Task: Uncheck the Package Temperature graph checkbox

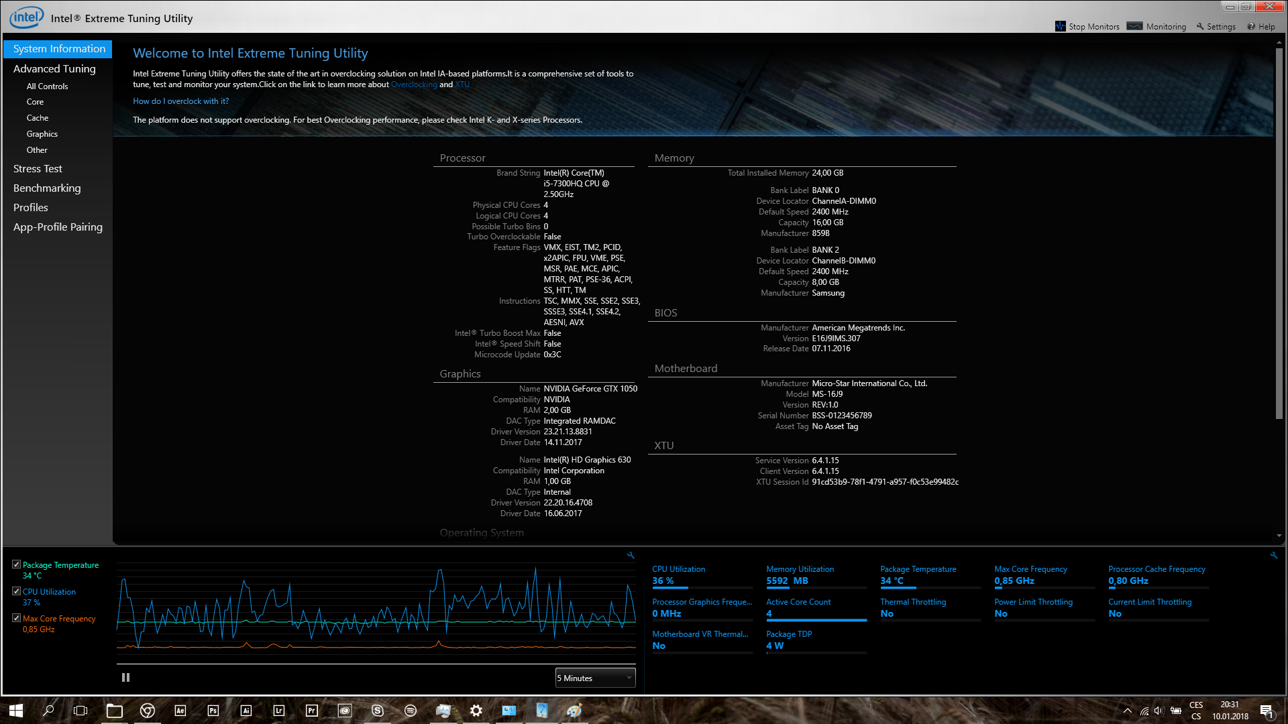Action: 16,564
